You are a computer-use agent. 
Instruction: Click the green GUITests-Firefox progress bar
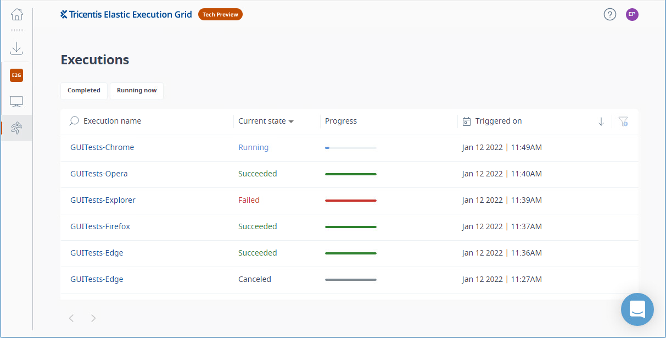[351, 227]
